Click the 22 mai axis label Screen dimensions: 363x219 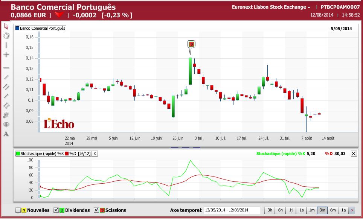tap(70, 138)
